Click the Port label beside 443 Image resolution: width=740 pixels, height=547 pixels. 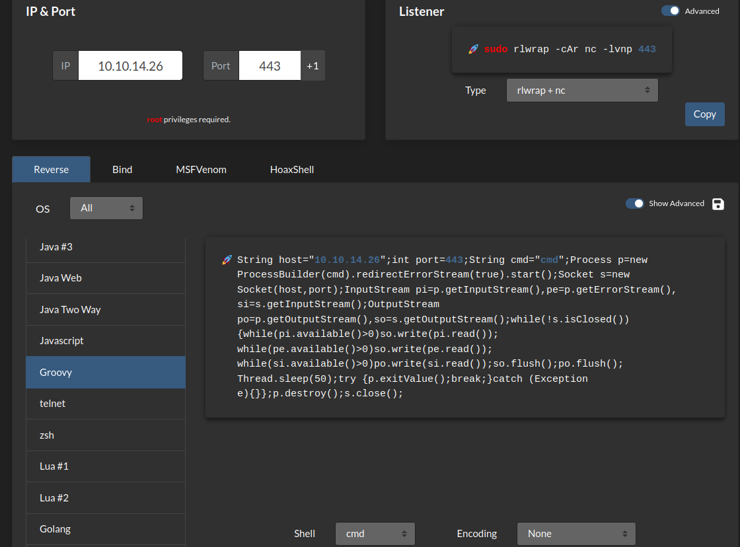point(221,65)
